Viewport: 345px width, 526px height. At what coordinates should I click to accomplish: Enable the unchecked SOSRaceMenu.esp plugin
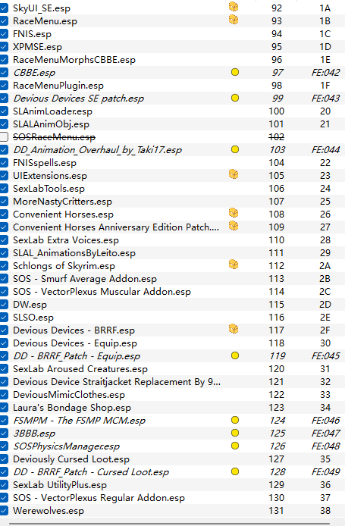(4, 137)
